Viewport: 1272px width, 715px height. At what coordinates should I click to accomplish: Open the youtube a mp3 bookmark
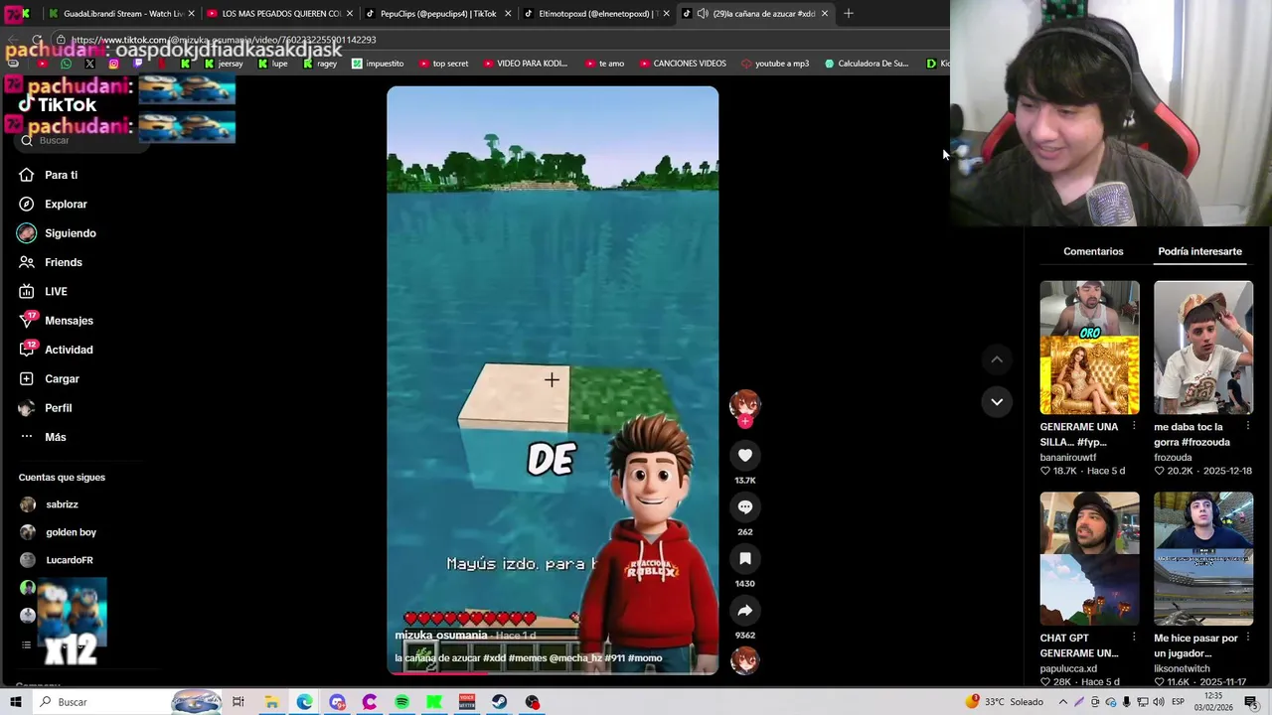point(775,64)
